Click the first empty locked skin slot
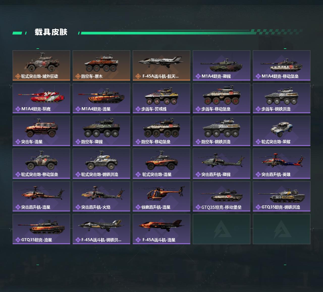 [222, 229]
